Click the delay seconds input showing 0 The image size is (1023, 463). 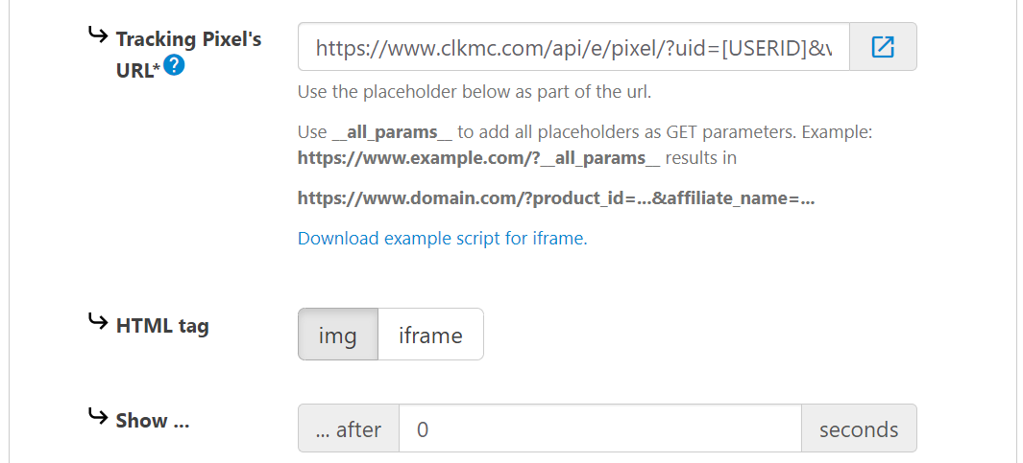pyautogui.click(x=599, y=428)
